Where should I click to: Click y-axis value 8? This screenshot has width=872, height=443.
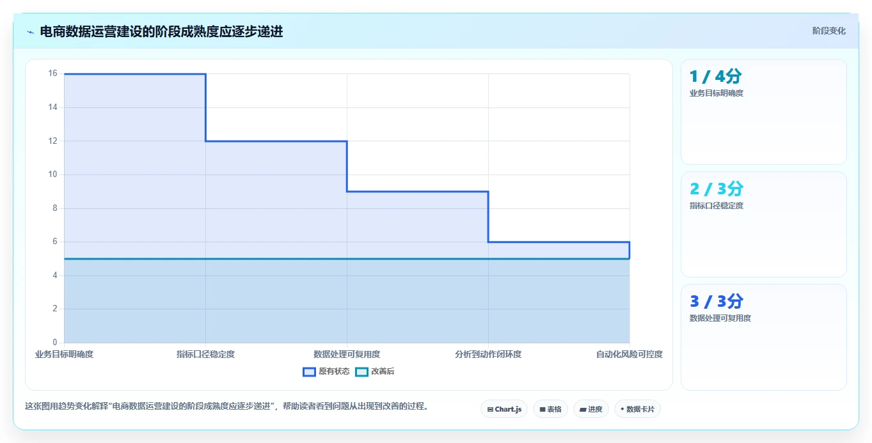(x=54, y=208)
